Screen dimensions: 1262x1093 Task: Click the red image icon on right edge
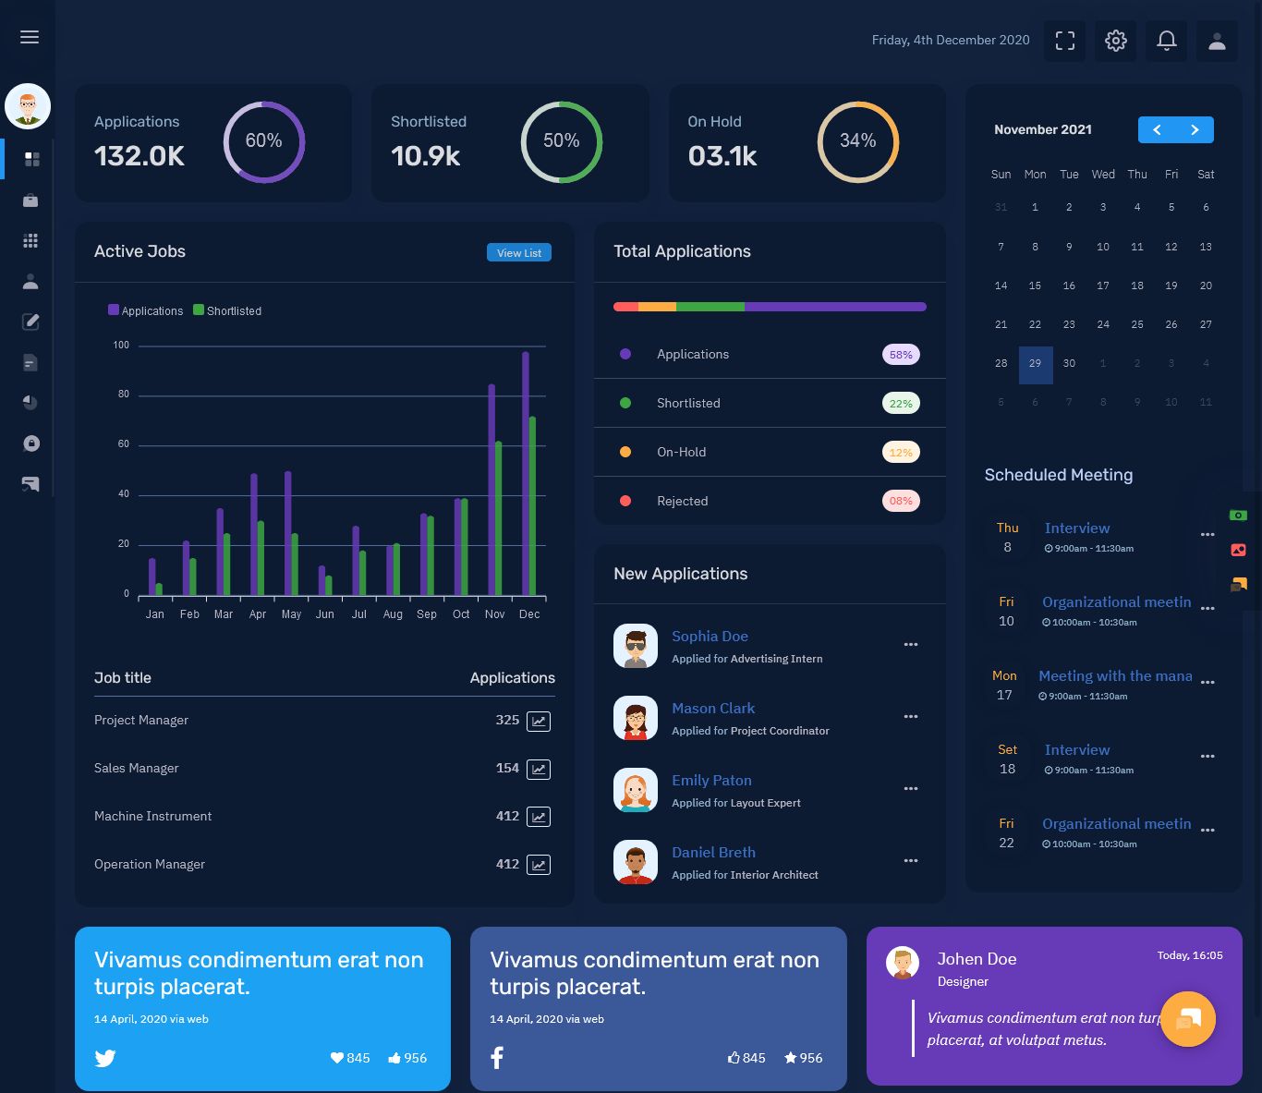click(1238, 550)
